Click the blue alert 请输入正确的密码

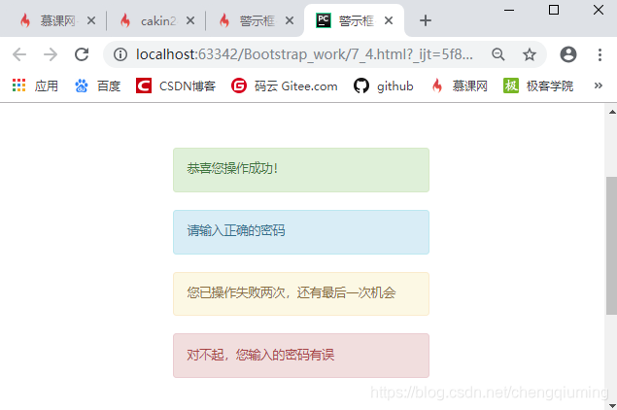pyautogui.click(x=301, y=232)
